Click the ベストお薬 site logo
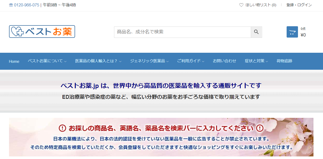Image resolution: width=323 pixels, height=159 pixels. (x=42, y=32)
